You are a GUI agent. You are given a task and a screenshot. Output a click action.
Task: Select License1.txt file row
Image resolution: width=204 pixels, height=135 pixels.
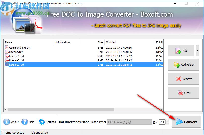84,56
